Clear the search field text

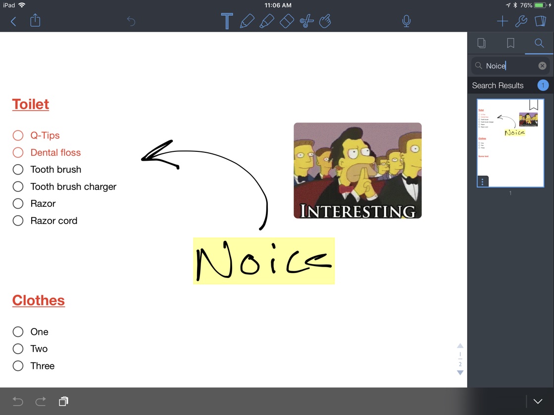(542, 66)
